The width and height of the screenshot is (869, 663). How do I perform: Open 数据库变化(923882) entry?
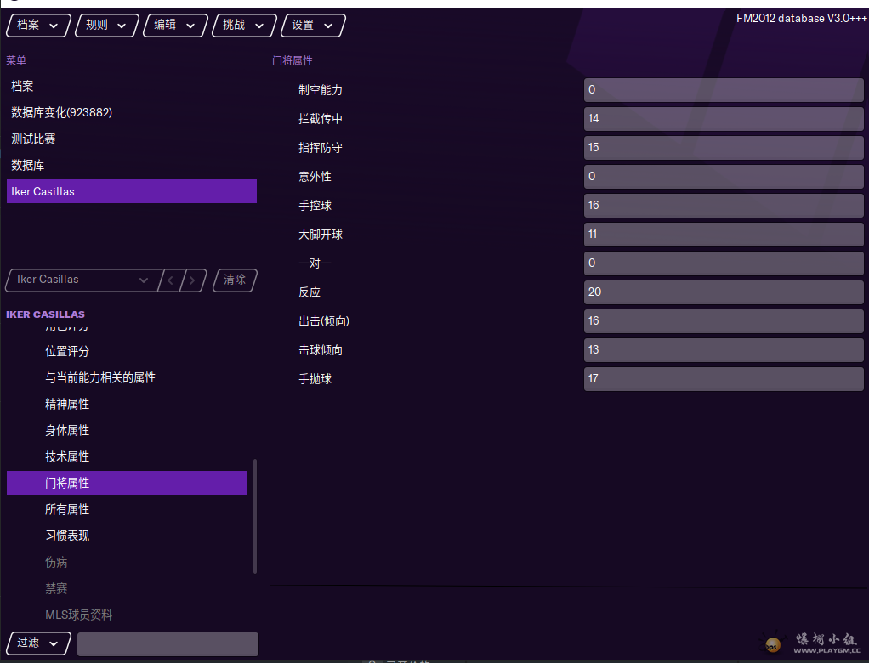coord(61,112)
